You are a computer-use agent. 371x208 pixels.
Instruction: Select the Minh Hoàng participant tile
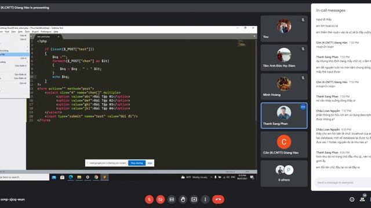[284, 87]
